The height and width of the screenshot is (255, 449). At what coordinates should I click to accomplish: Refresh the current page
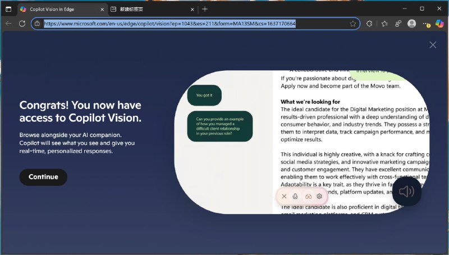coord(22,24)
